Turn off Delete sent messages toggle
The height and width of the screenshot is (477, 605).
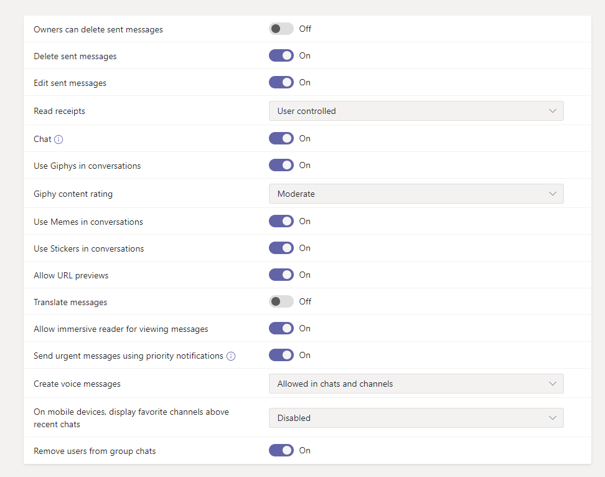click(281, 55)
